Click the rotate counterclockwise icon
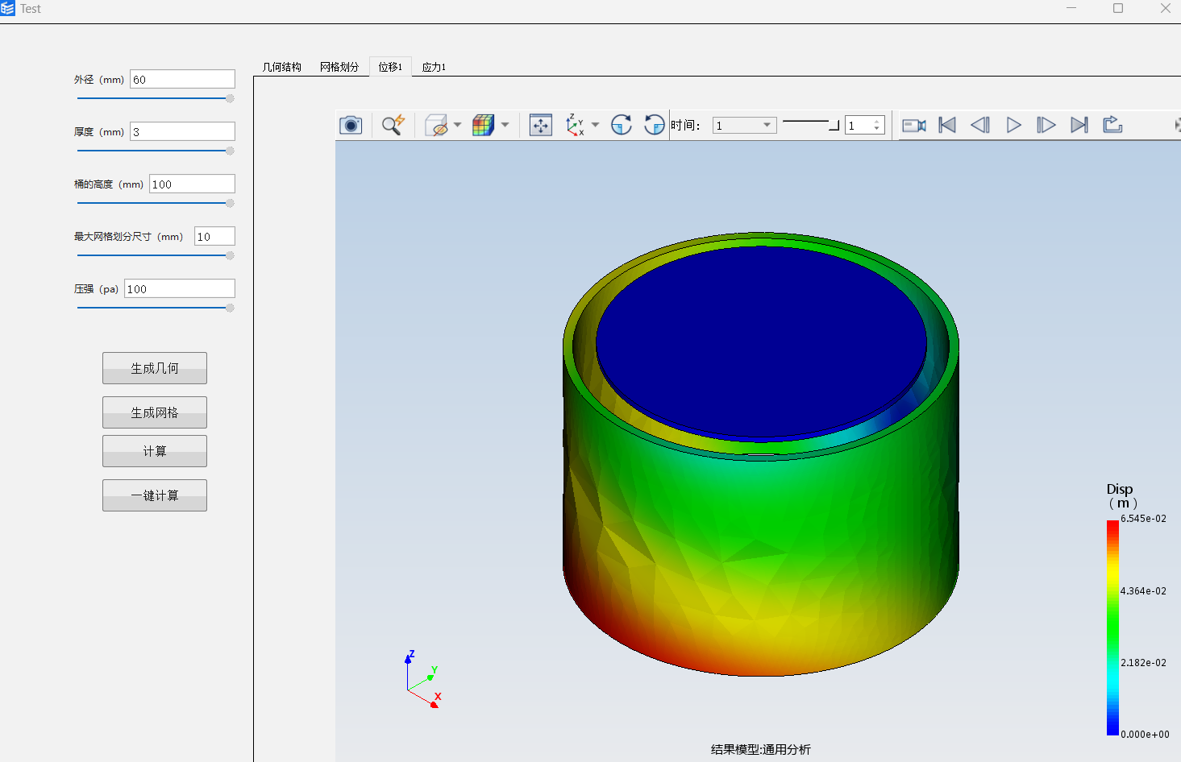The image size is (1181, 762). (x=654, y=125)
